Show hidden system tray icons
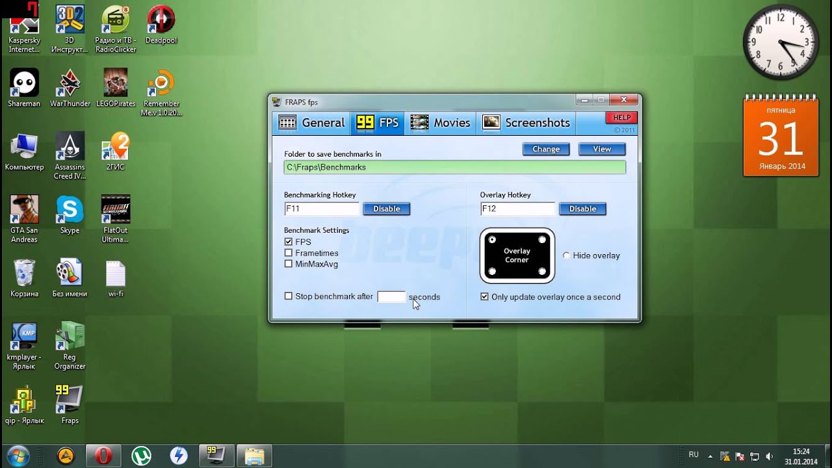 [x=710, y=456]
